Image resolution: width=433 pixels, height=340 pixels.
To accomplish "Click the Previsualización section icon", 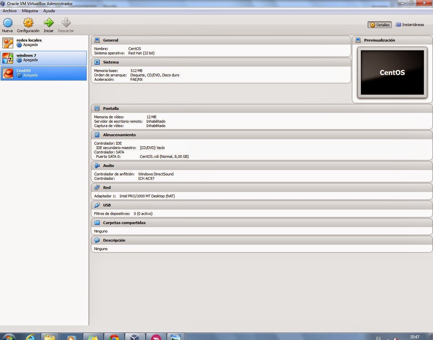I will (x=358, y=40).
